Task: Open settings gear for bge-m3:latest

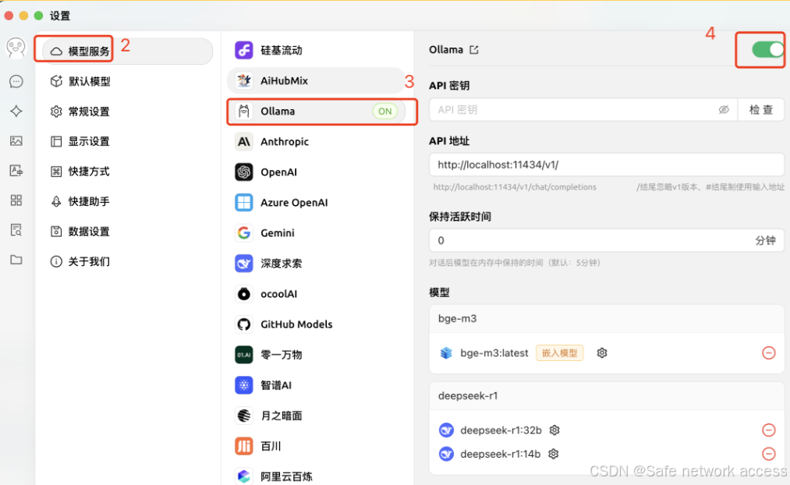Action: click(601, 353)
